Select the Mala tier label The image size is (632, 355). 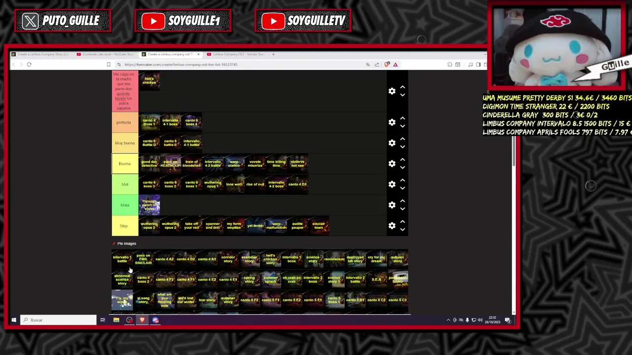pos(125,205)
